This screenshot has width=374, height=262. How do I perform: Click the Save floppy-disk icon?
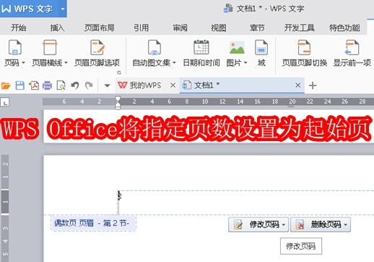coord(20,86)
